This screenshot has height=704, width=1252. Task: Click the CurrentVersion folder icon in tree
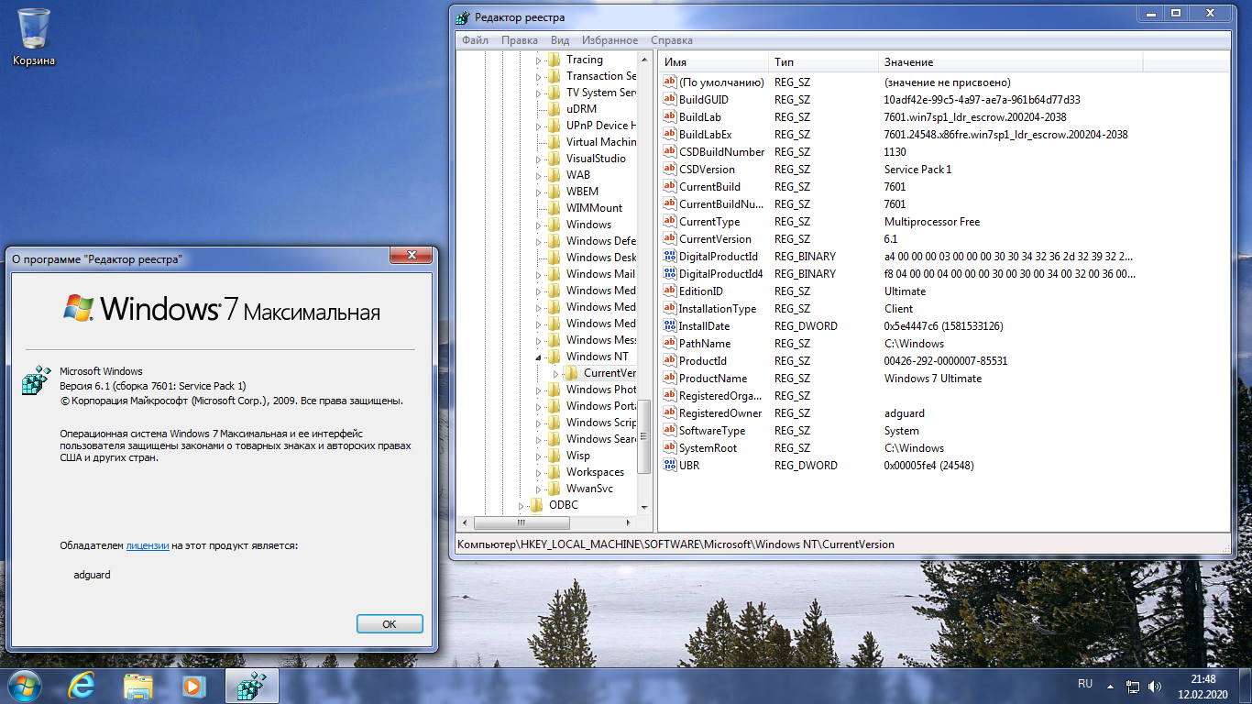(570, 373)
